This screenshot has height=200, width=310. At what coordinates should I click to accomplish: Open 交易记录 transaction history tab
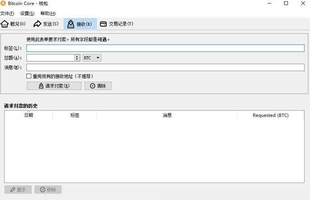116,24
